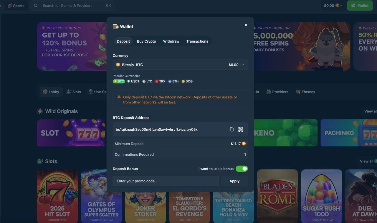Switch to the Withdraw tab
The image size is (377, 223).
[171, 41]
